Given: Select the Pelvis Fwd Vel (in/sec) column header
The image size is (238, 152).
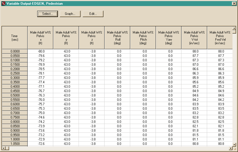Looking at the screenshot, I should [x=220, y=38].
